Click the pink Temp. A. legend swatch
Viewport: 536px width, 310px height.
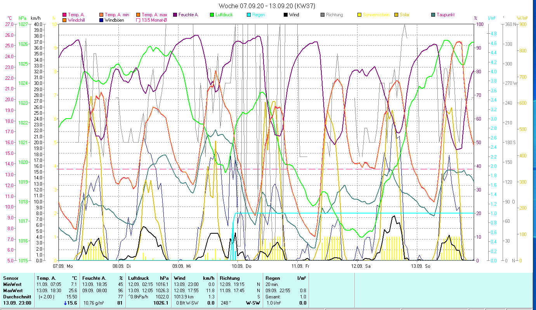[x=64, y=15]
